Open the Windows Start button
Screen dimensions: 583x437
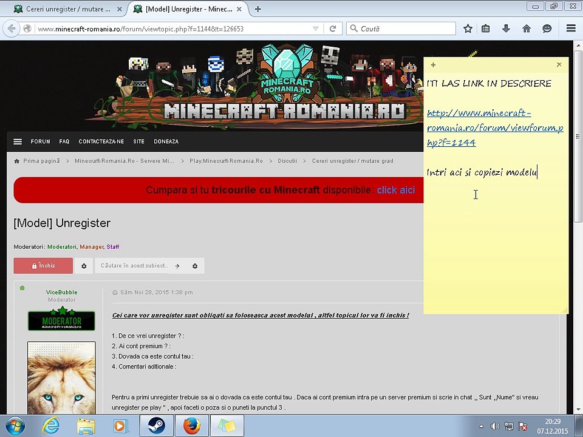click(x=15, y=426)
